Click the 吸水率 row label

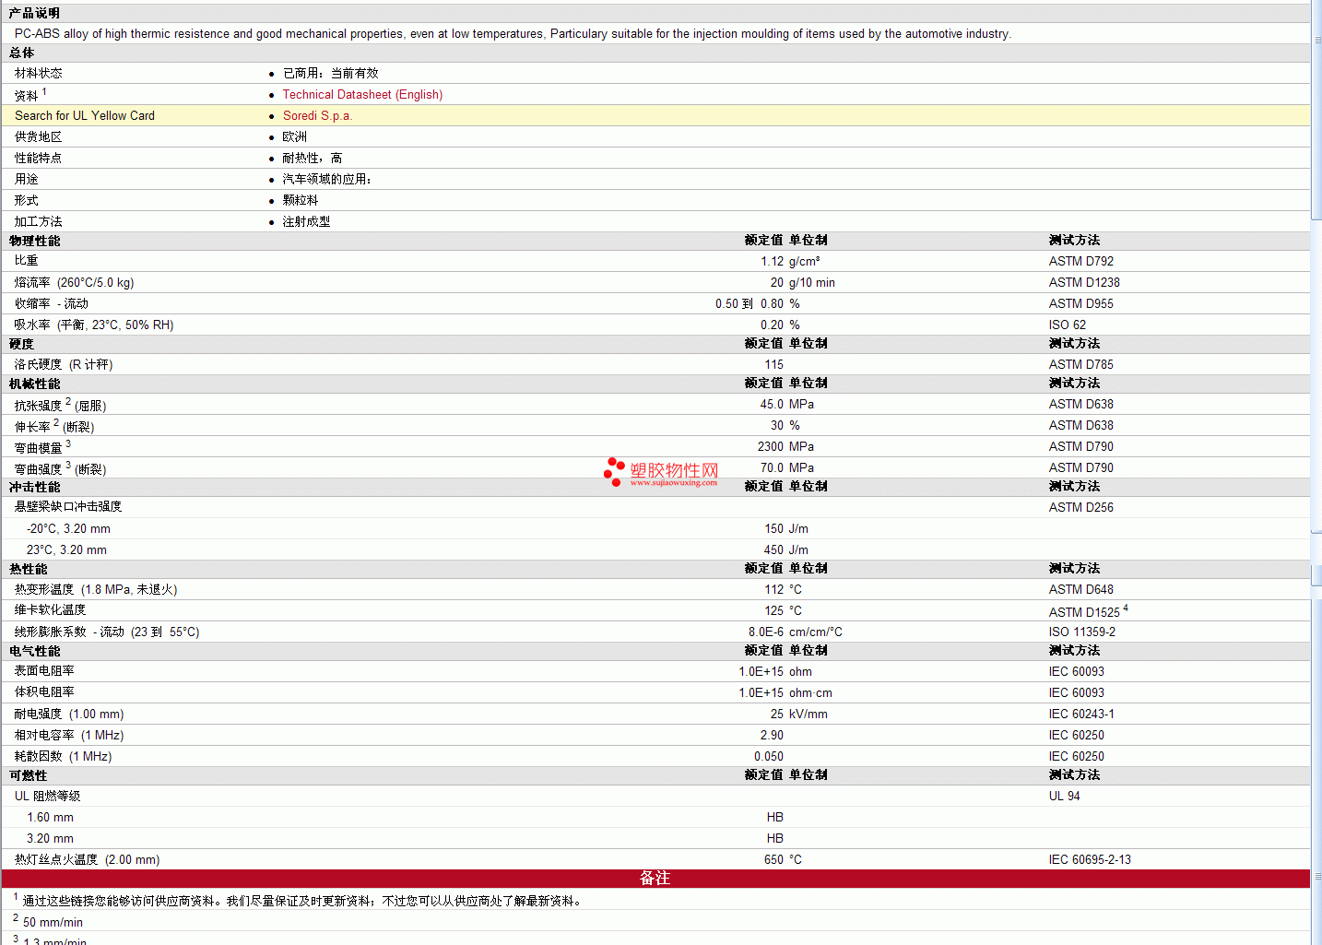pos(94,325)
